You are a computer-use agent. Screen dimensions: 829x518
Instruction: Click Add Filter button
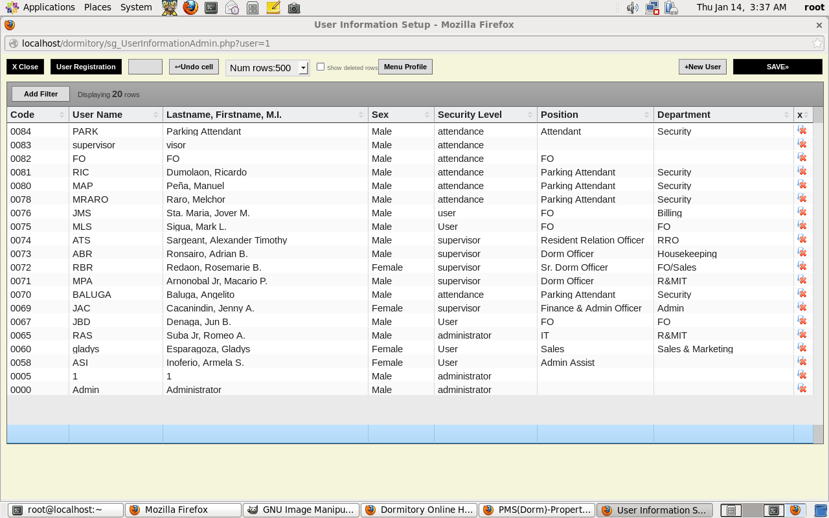41,94
